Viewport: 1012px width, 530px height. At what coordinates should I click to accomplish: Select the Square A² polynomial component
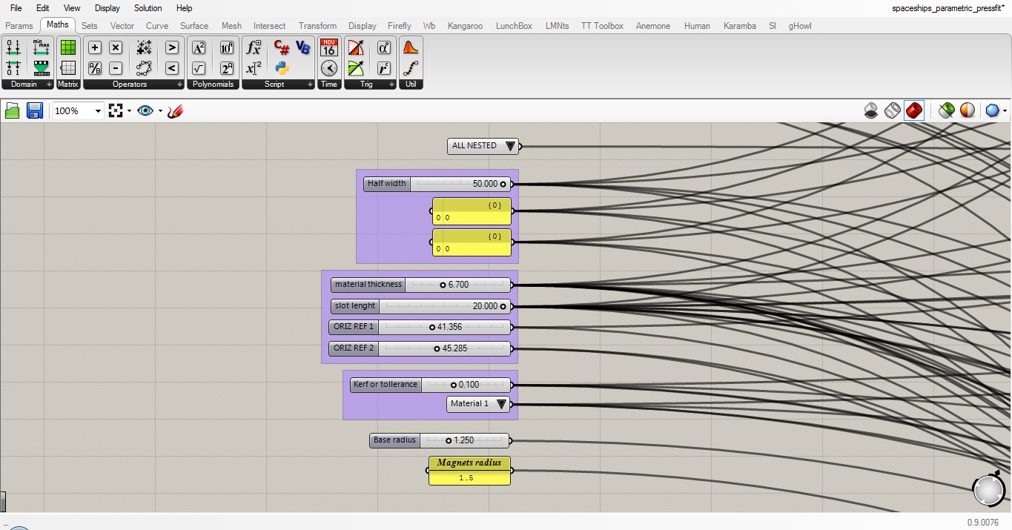199,47
